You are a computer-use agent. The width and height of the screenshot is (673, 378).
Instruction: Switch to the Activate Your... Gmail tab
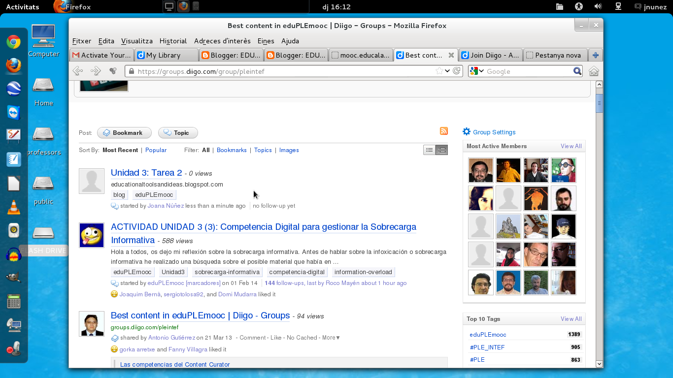(102, 55)
